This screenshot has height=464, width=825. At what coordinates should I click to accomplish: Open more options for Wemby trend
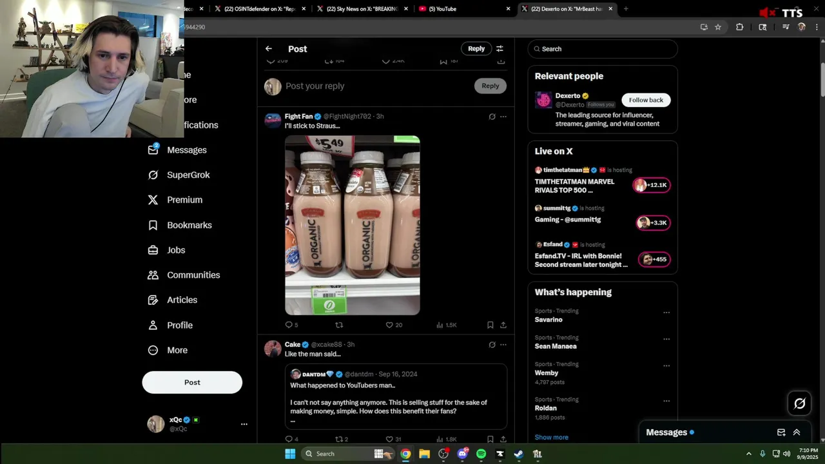tap(666, 365)
